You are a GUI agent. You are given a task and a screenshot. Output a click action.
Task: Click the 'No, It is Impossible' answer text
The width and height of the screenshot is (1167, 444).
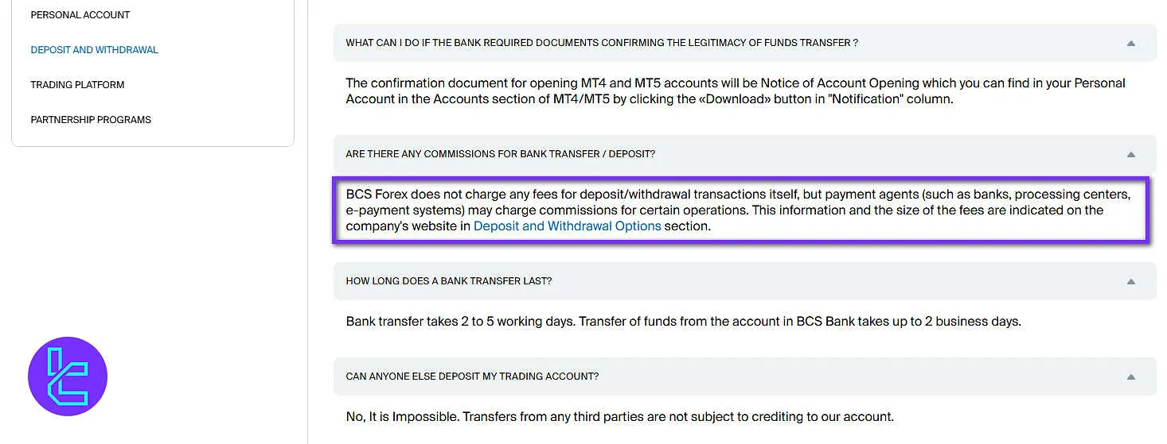click(x=402, y=417)
